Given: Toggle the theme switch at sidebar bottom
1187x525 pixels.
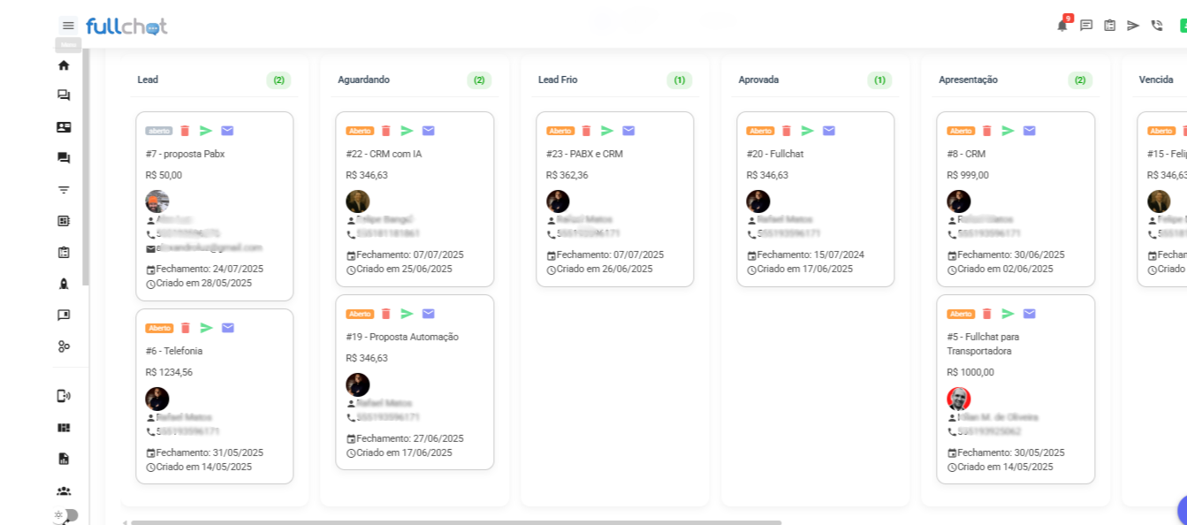Looking at the screenshot, I should [x=67, y=515].
